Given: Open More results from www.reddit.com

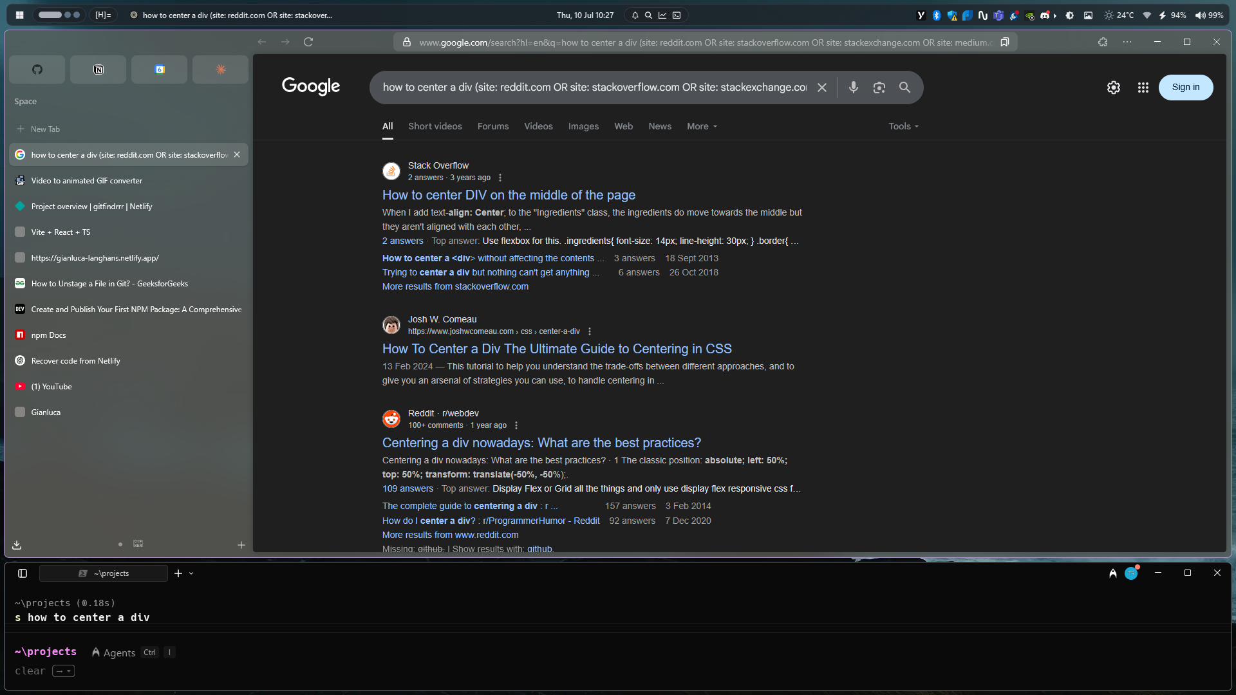Looking at the screenshot, I should [x=450, y=535].
